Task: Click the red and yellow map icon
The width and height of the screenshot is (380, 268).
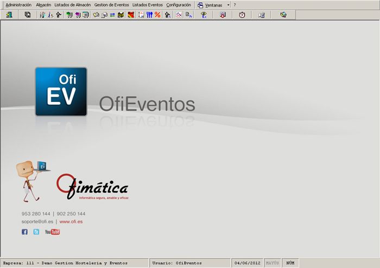Action: 131,15
